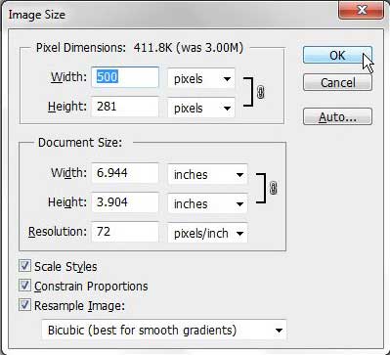Open the pixel width units dropdown
390x355 pixels.
click(x=201, y=78)
